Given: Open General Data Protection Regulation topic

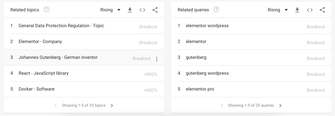Looking at the screenshot, I should point(84,26).
